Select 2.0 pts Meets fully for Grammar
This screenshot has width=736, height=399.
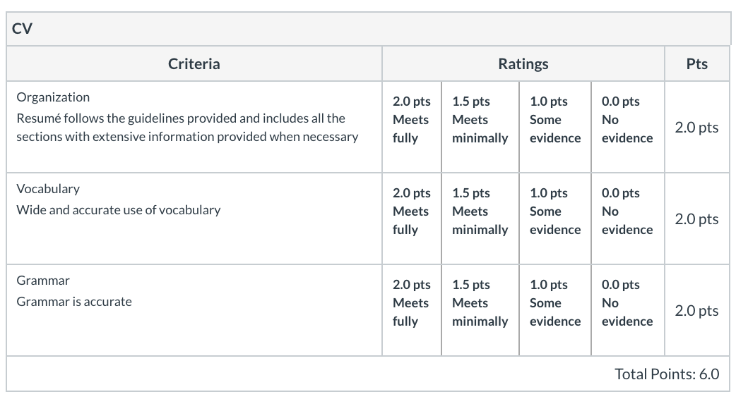click(x=412, y=310)
